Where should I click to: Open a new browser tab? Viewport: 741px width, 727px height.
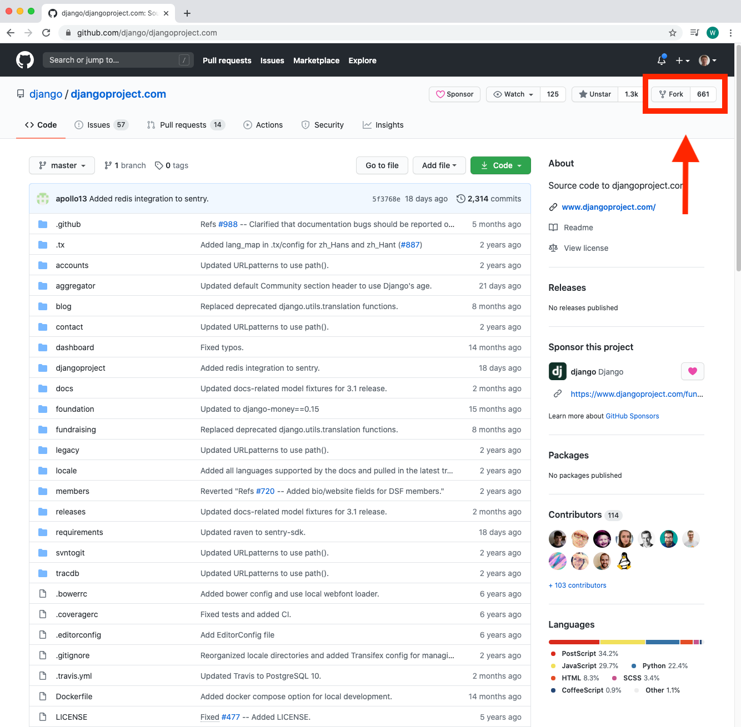[x=187, y=13]
